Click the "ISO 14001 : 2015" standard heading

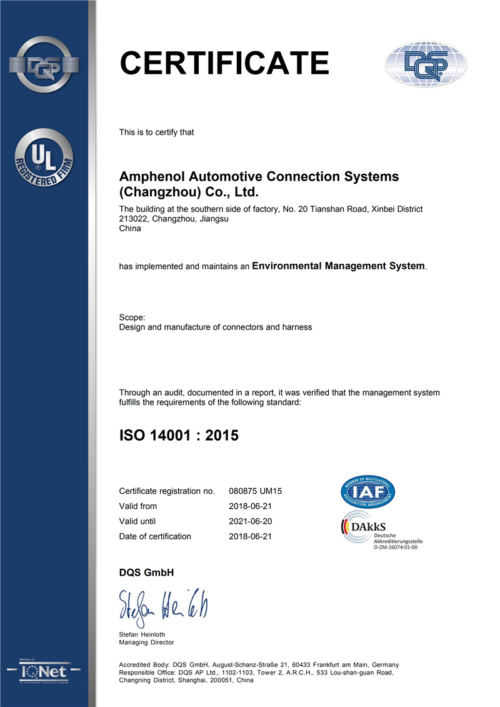coord(179,435)
